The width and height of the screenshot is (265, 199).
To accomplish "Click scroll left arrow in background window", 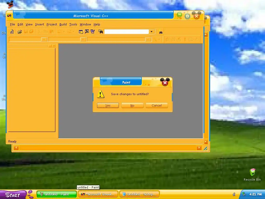I will [16, 148].
